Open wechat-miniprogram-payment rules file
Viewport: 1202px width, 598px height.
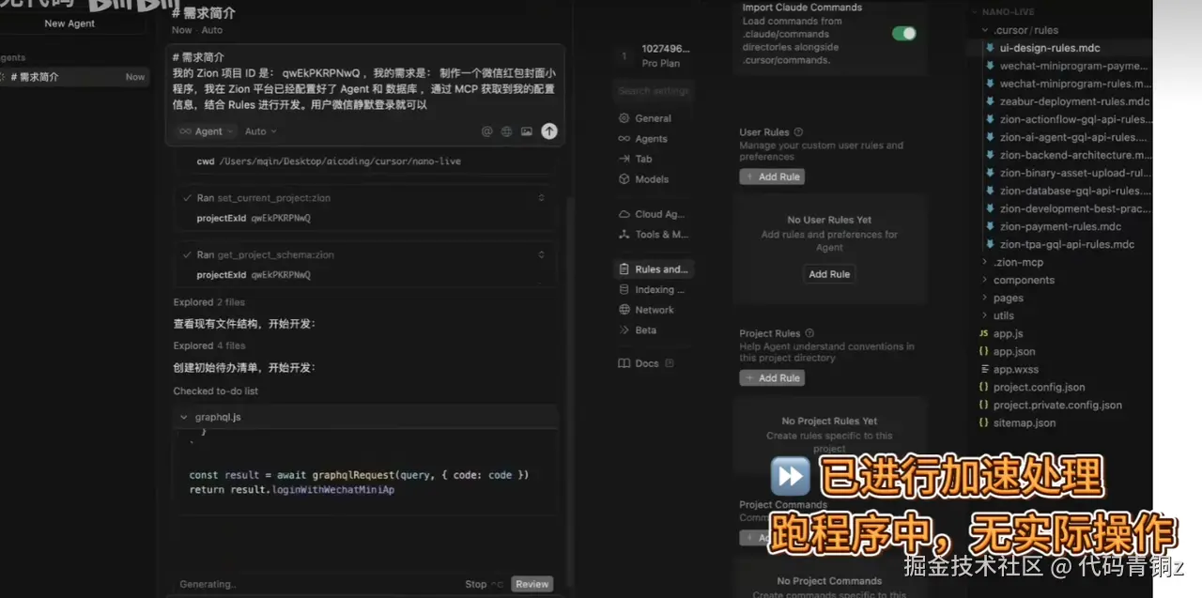point(1073,66)
